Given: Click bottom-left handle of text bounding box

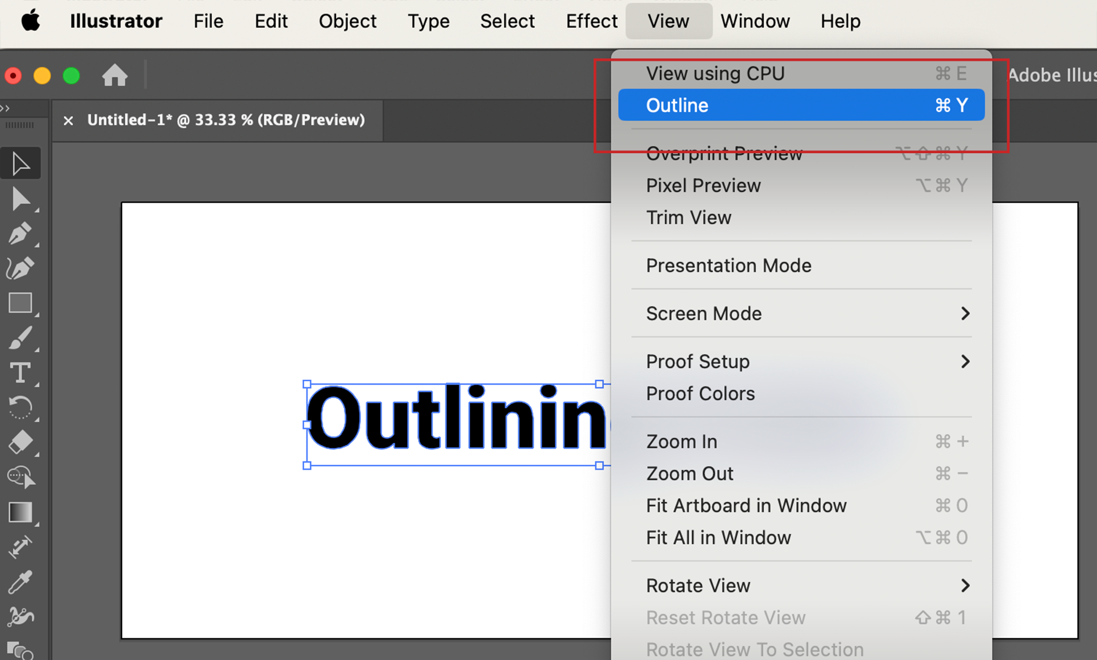Looking at the screenshot, I should [307, 465].
